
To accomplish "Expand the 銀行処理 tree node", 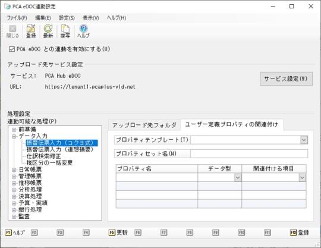I will [x=14, y=210].
